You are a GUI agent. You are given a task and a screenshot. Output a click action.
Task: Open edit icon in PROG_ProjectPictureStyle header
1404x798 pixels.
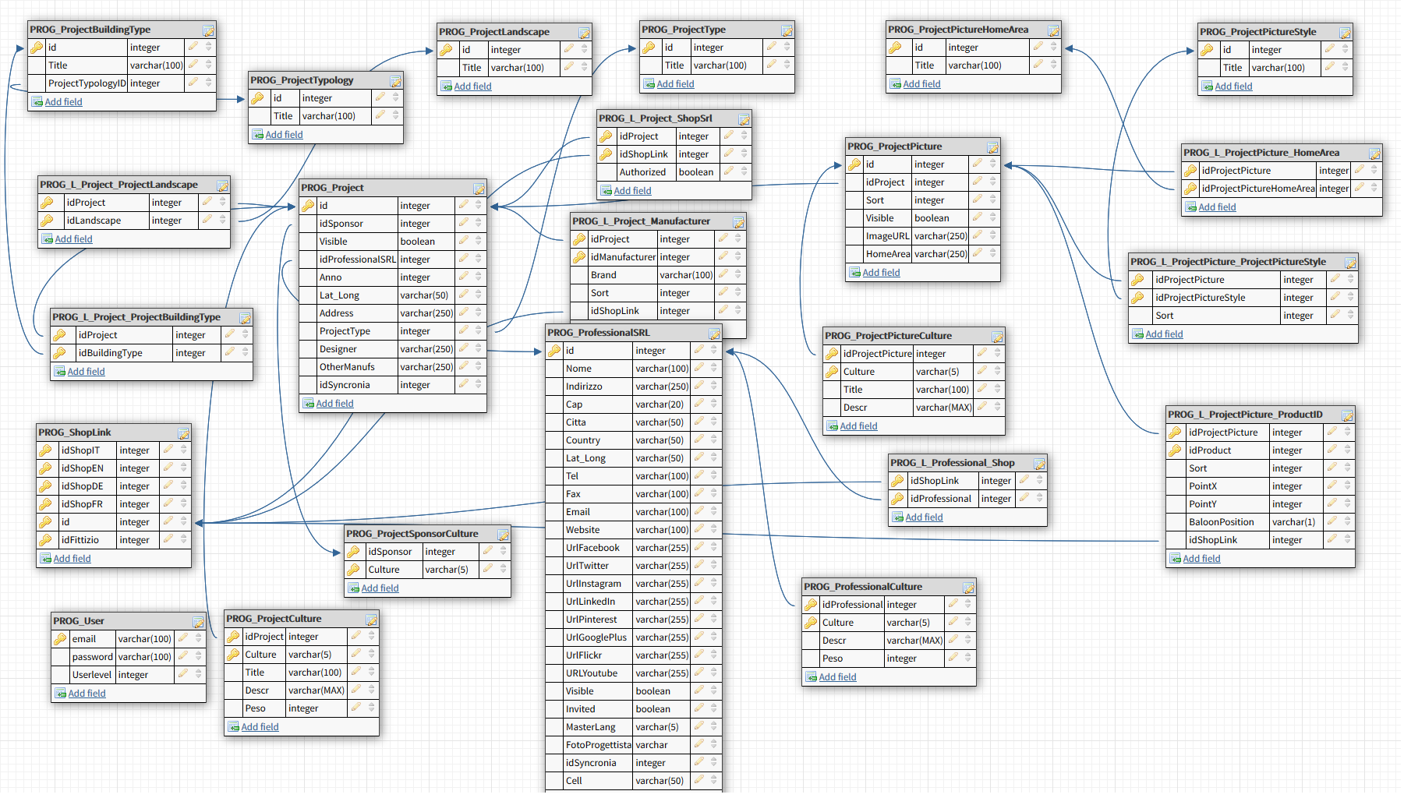1345,33
